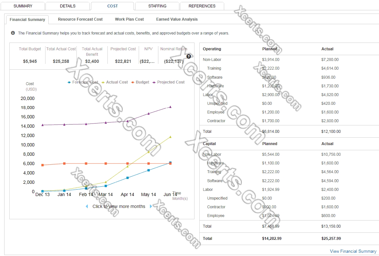Click Capital Total planned amount $7,468.99
Image resolution: width=379 pixels, height=256 pixels.
[x=271, y=226]
